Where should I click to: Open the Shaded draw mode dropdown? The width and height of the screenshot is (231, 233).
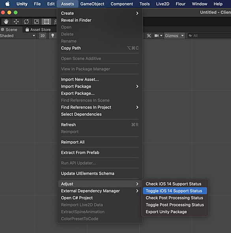coord(18,36)
